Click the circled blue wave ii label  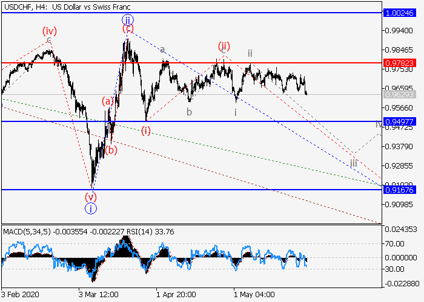point(128,19)
